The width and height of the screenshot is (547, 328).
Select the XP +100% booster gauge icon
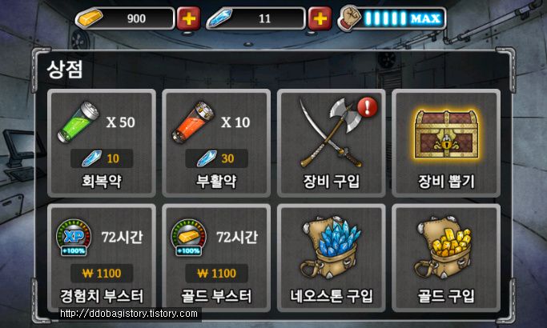[74, 238]
